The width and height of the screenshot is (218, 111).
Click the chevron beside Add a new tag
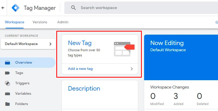pyautogui.click(x=132, y=69)
